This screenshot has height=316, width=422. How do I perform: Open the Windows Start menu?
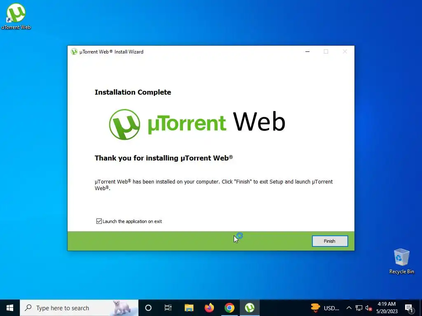click(x=10, y=308)
